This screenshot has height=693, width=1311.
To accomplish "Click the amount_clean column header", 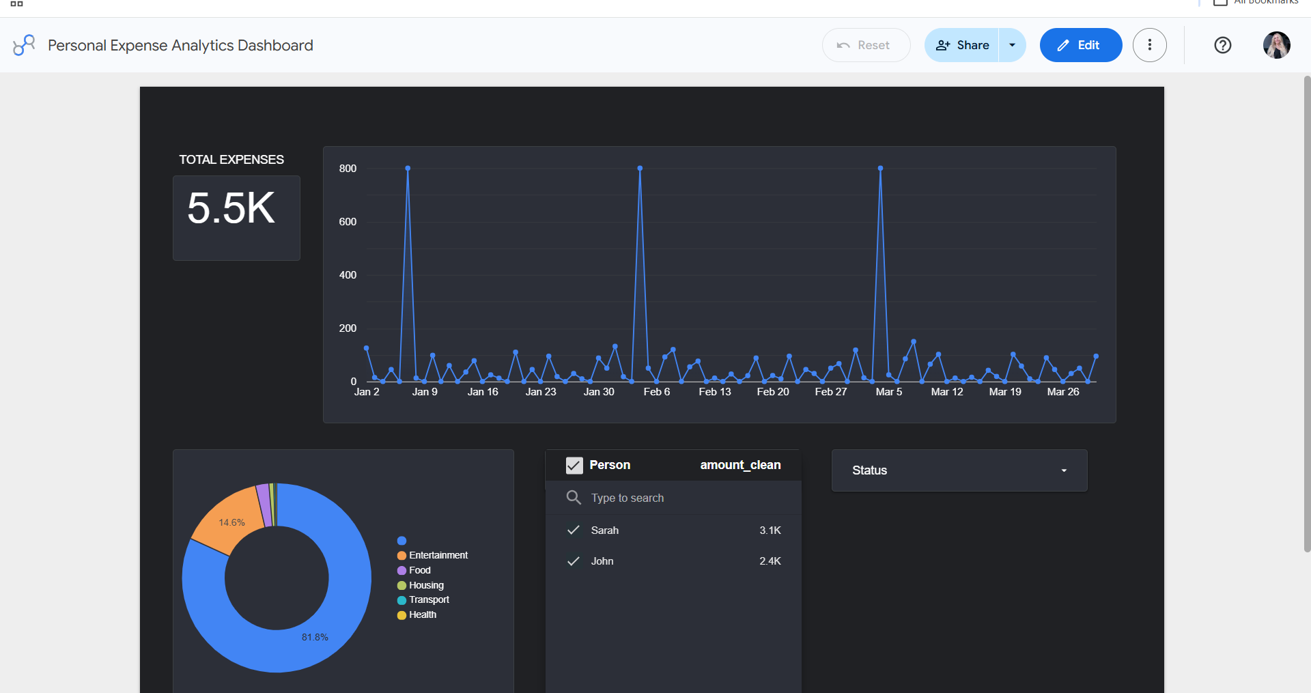I will (x=740, y=465).
